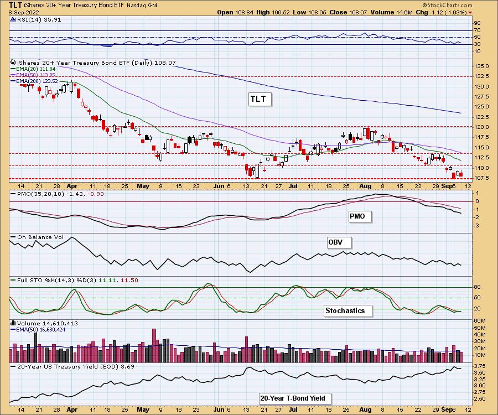This screenshot has width=498, height=415.
Task: Click the candlestick icon beside the daily price legend
Action: 13,63
